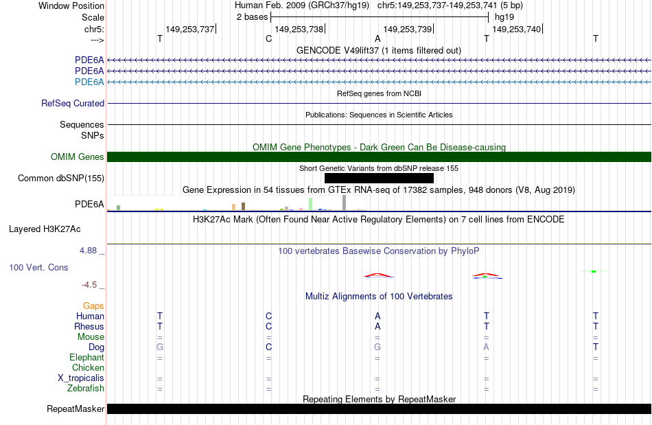Click the SNPs track label
Screen dimensions: 652x425
93,135
